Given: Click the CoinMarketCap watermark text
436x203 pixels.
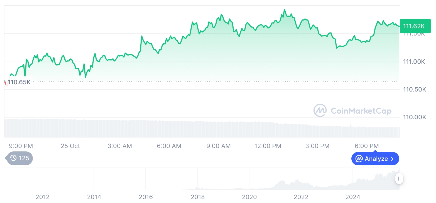Looking at the screenshot, I should 361,111.
